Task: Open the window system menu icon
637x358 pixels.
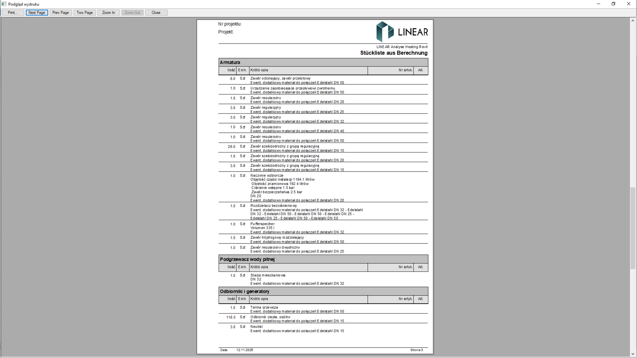Action: [x=4, y=4]
